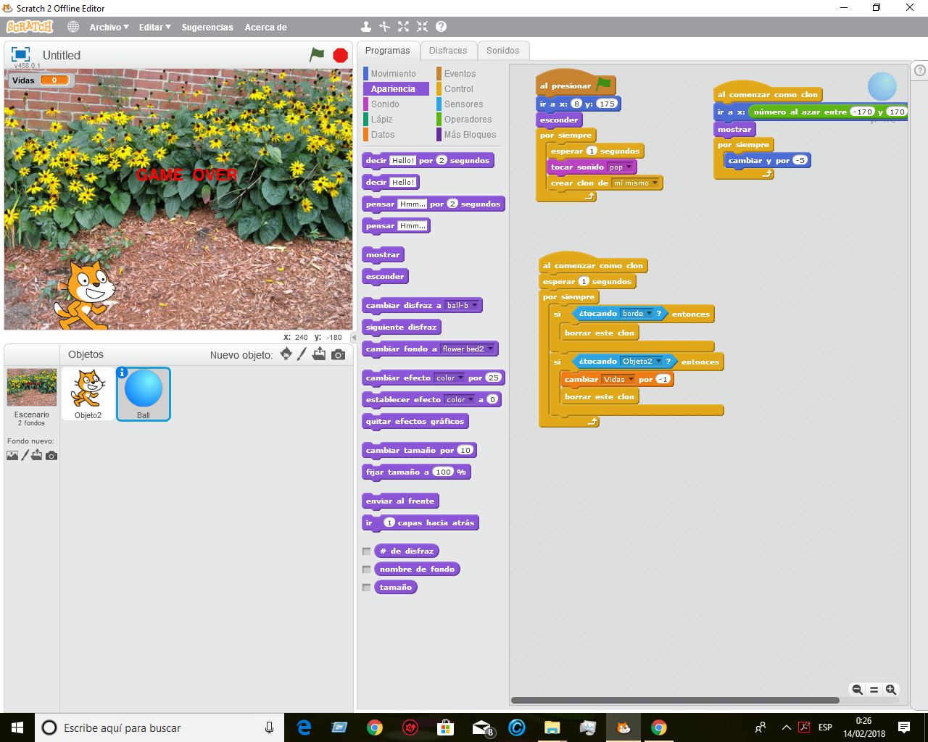Stop all scripts with the red stop sign

coord(339,54)
